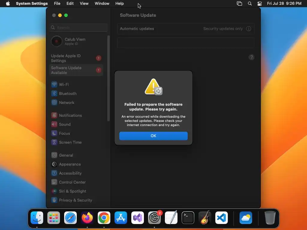Screen dimensions: 307x230
Task: Click OK in the update error dialog
Action: coord(153,136)
